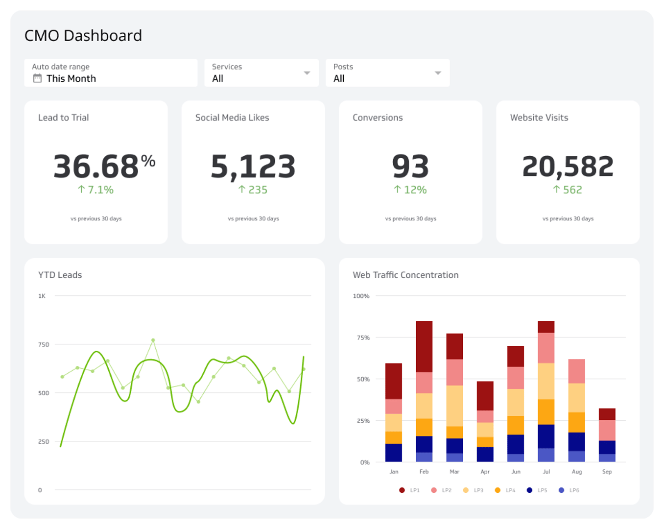Click the CMO Dashboard title
Viewport: 664px width, 529px height.
(83, 35)
